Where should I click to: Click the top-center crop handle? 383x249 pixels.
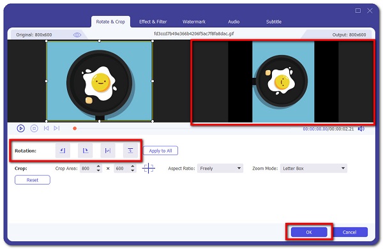tap(99, 41)
